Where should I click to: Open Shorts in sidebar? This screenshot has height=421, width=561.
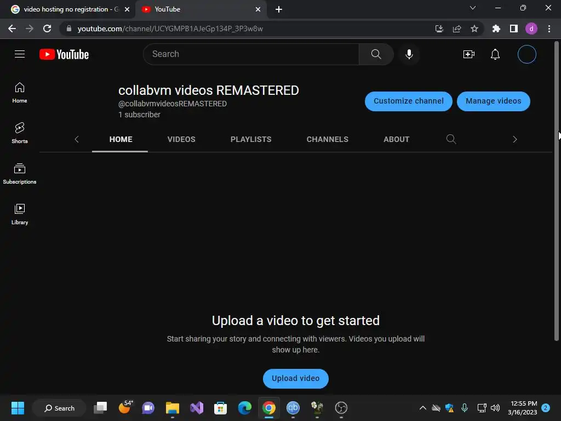point(20,133)
